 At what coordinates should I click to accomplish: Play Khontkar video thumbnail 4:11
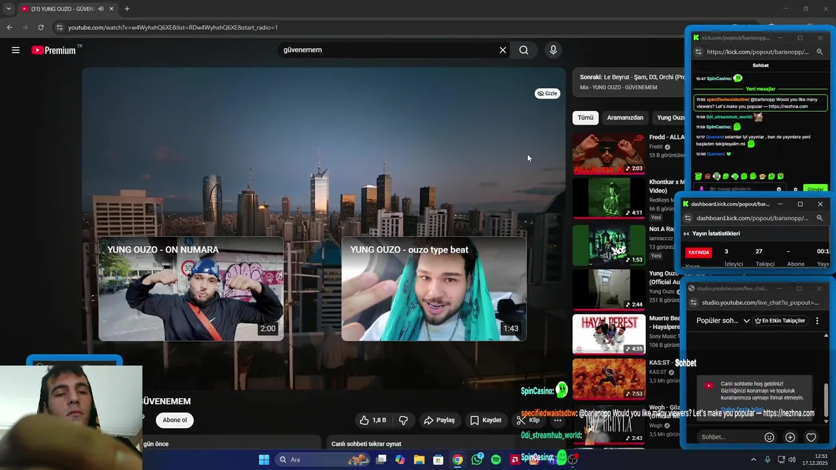coord(609,198)
